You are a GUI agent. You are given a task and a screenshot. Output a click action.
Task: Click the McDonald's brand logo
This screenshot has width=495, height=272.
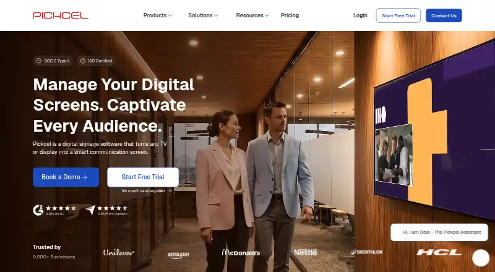tap(241, 252)
